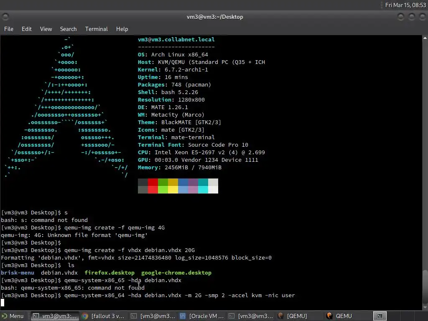This screenshot has width=428, height=321.
Task: Open the Search menu
Action: [68, 29]
